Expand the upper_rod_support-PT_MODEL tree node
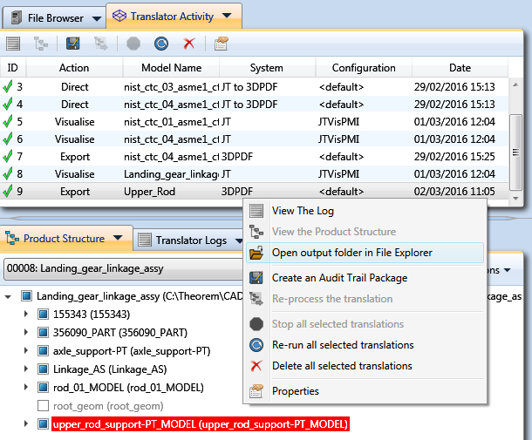 point(26,423)
